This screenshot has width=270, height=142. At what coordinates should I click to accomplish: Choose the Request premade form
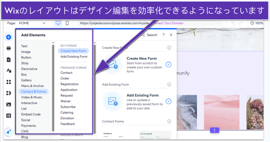tap(66, 96)
